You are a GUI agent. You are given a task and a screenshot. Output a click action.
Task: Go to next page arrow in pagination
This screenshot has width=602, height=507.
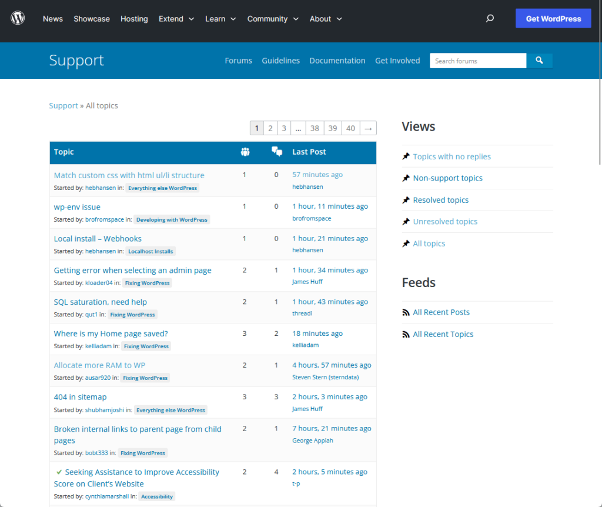(x=368, y=128)
